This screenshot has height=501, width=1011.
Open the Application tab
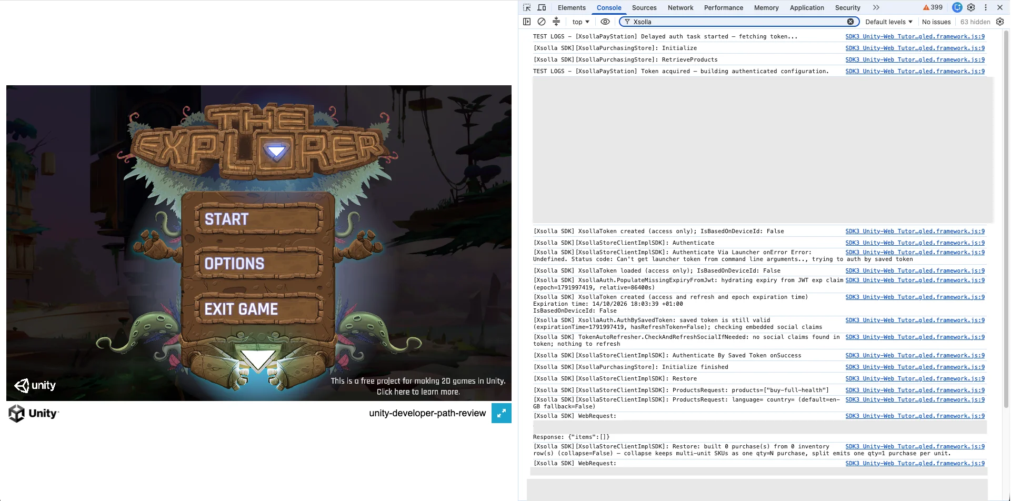pos(807,7)
